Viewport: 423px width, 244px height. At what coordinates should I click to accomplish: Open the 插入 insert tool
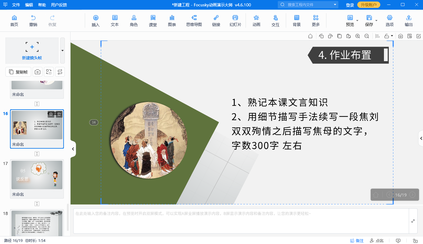[x=96, y=21]
